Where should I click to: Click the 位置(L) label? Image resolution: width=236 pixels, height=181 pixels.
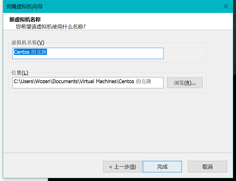(20, 73)
